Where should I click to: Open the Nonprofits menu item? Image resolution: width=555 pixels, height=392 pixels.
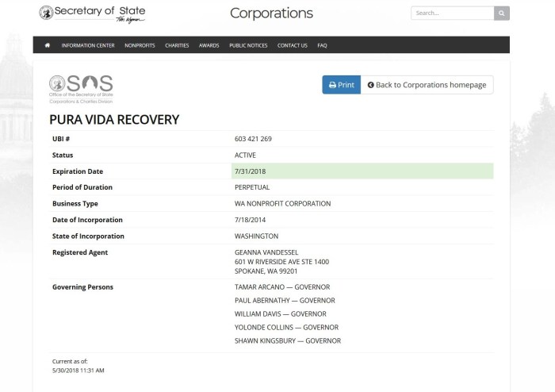(x=140, y=45)
